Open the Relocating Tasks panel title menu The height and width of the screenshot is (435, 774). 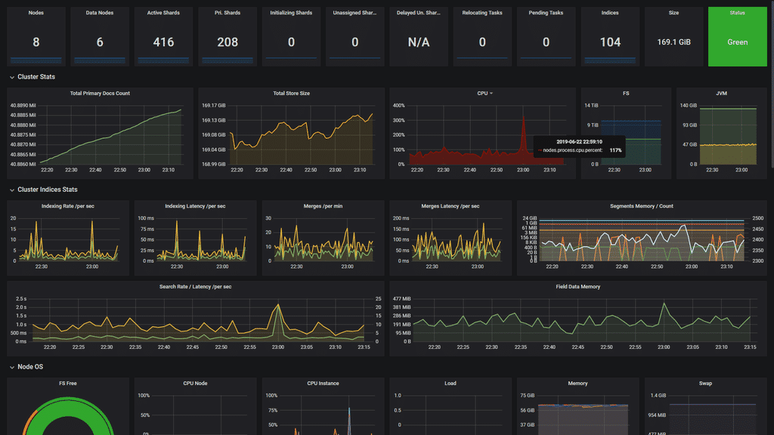pos(482,13)
